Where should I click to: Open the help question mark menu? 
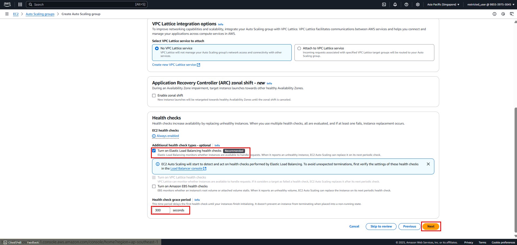tap(406, 5)
